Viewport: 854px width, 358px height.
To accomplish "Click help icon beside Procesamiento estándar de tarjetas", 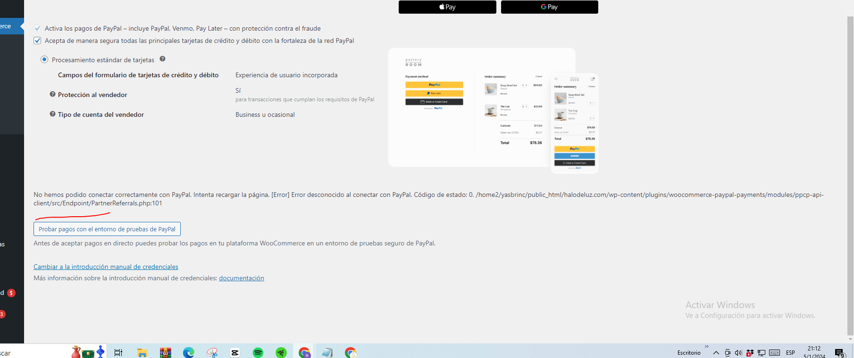I will (x=162, y=59).
